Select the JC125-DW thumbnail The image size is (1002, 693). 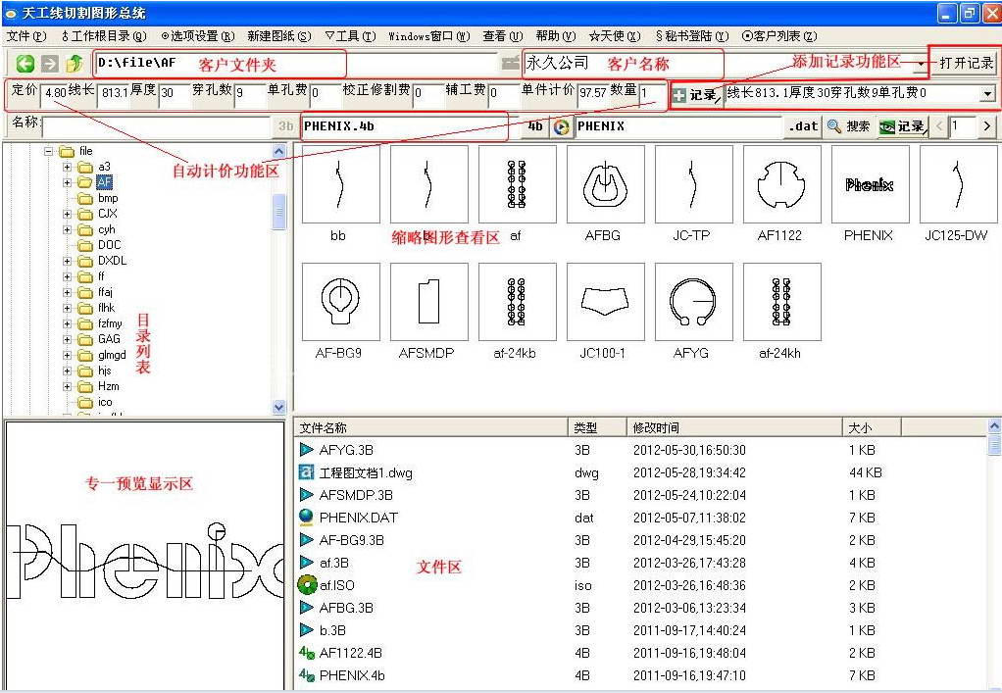[x=958, y=184]
